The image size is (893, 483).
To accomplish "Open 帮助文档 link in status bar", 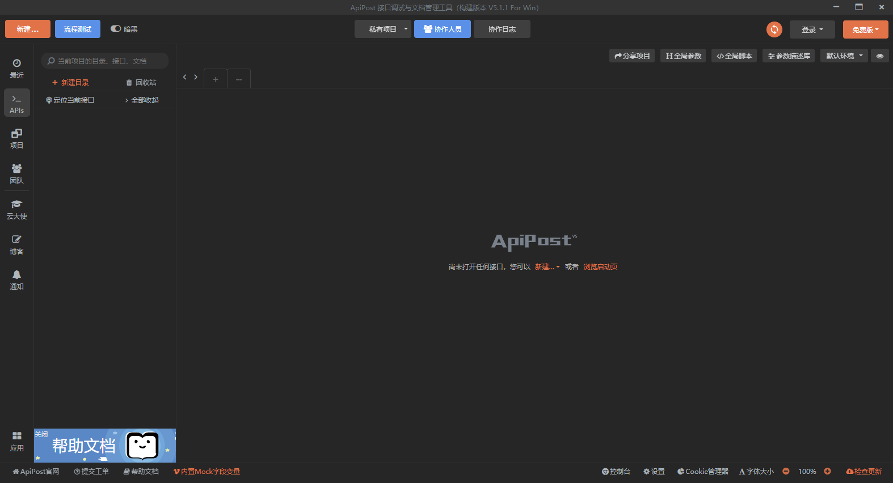I will tap(141, 472).
